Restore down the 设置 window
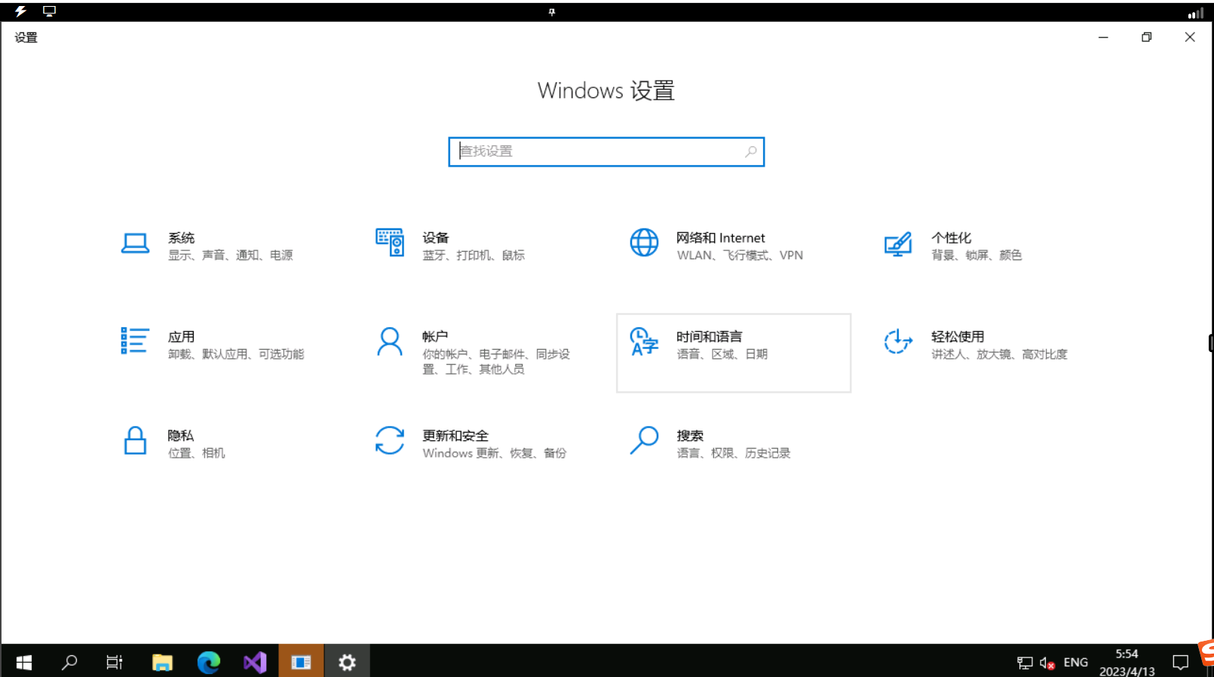1214x677 pixels. (1146, 37)
